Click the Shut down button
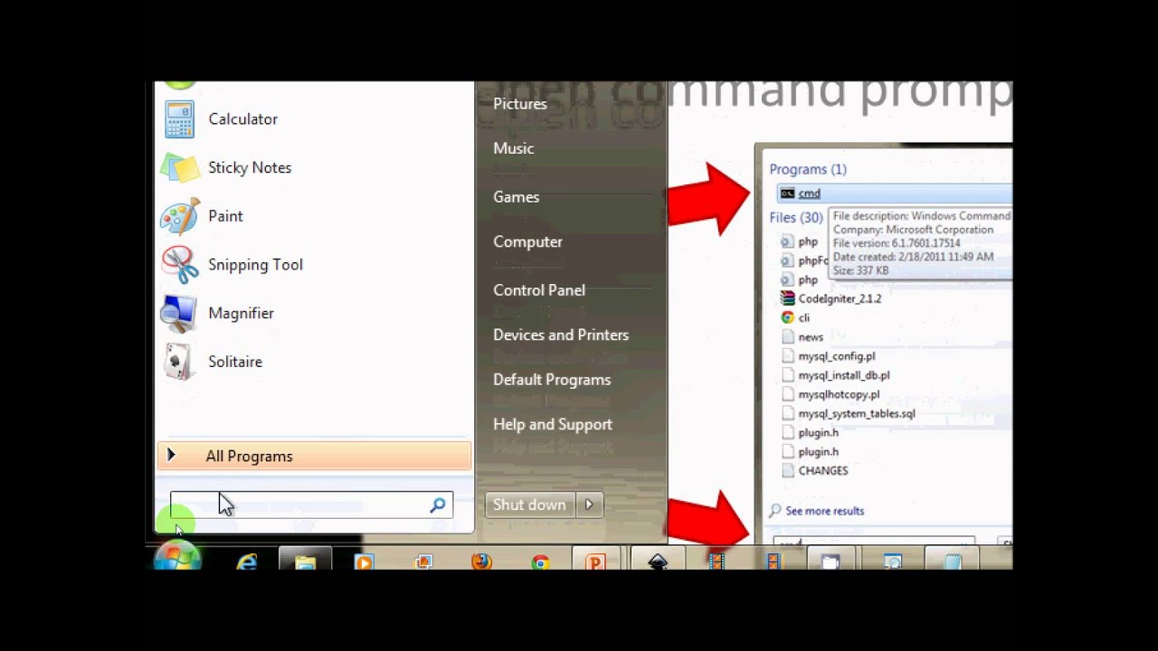Image resolution: width=1158 pixels, height=651 pixels. (x=529, y=505)
